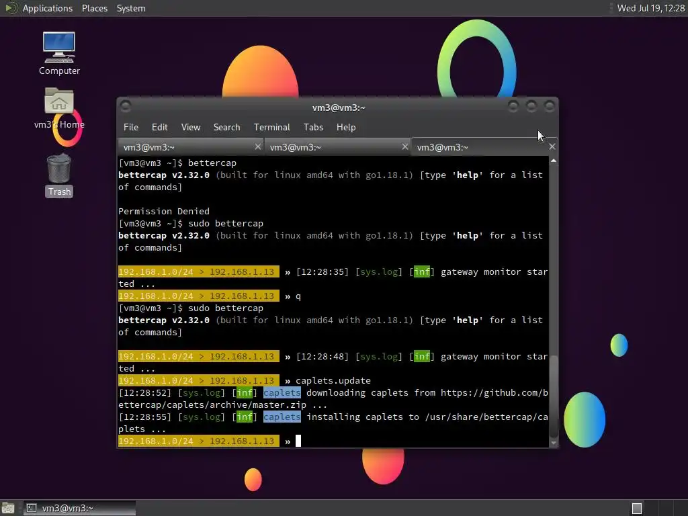The image size is (688, 516).
Task: Click the '[12:28:35]' timestamp text
Action: click(x=322, y=272)
